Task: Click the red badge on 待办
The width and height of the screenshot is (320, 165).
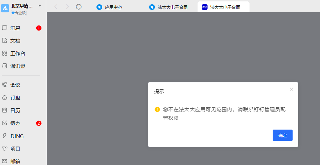Action: click(x=39, y=123)
